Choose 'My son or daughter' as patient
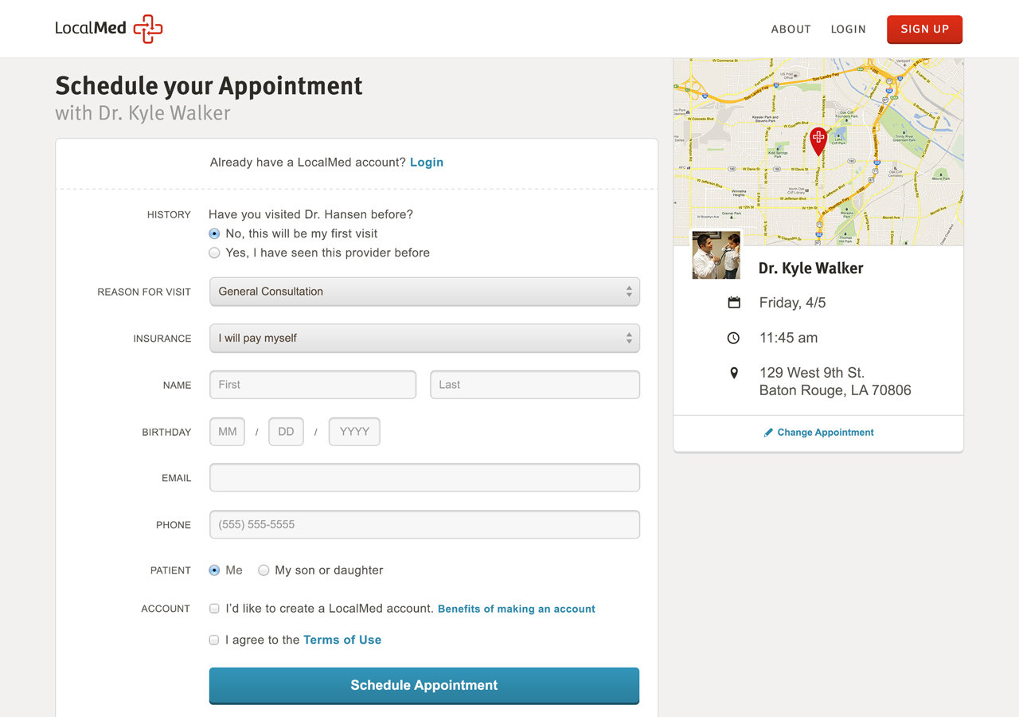Image resolution: width=1019 pixels, height=717 pixels. point(264,570)
